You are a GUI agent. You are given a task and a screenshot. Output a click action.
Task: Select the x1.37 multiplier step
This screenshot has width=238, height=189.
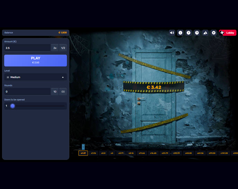pos(83,153)
